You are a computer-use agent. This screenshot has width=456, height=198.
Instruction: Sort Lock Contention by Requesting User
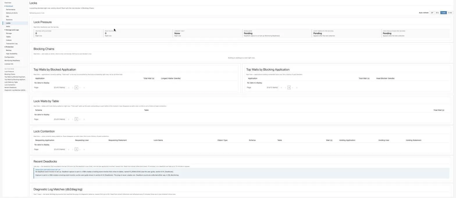pos(82,140)
